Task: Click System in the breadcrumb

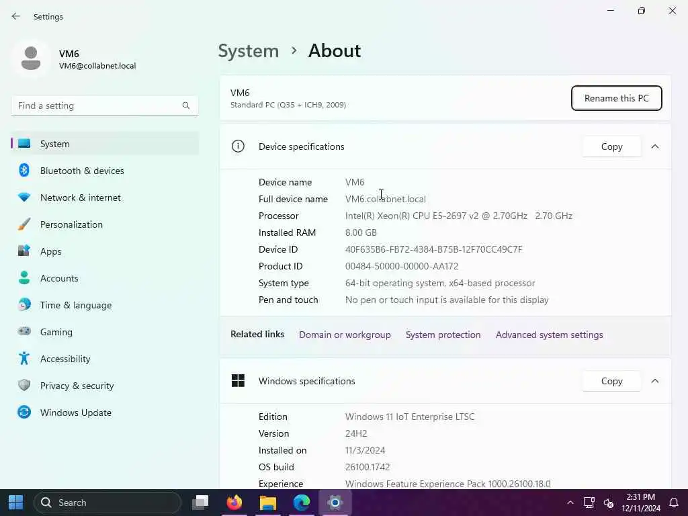Action: pyautogui.click(x=249, y=51)
